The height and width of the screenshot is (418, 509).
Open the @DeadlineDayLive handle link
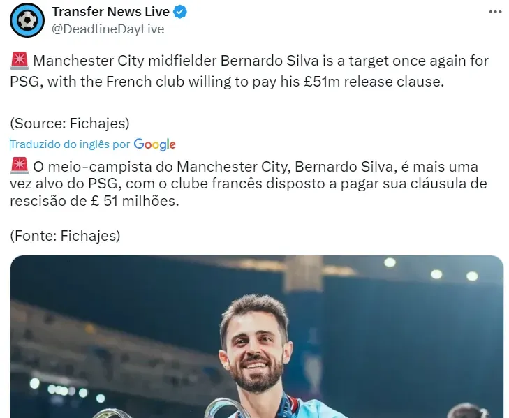(108, 29)
